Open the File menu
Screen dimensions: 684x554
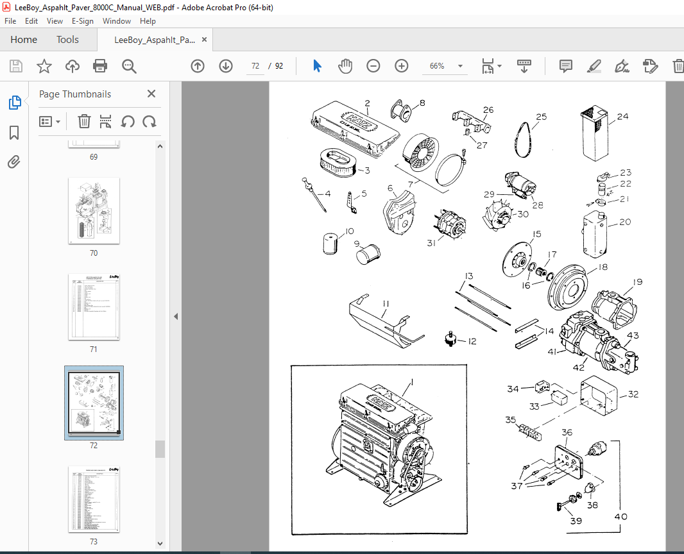[x=10, y=21]
